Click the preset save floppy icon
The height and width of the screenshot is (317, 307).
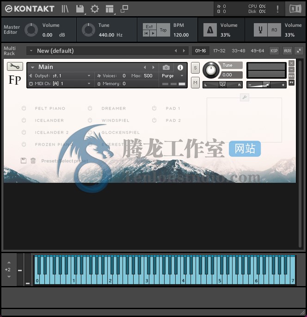pos(24,161)
